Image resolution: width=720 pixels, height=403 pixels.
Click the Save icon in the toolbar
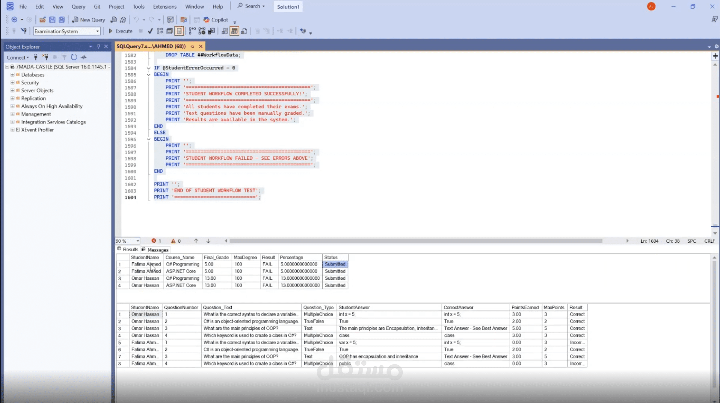pos(52,19)
